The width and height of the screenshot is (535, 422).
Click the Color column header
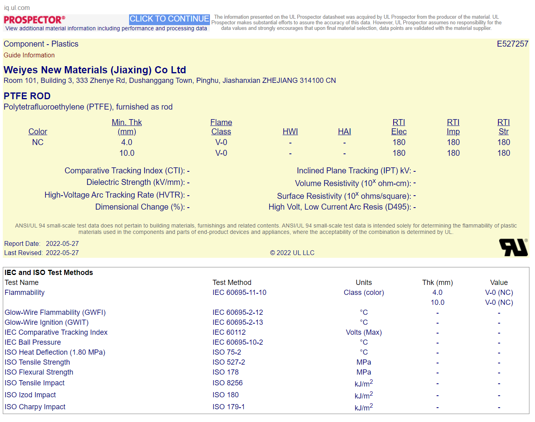tap(38, 132)
